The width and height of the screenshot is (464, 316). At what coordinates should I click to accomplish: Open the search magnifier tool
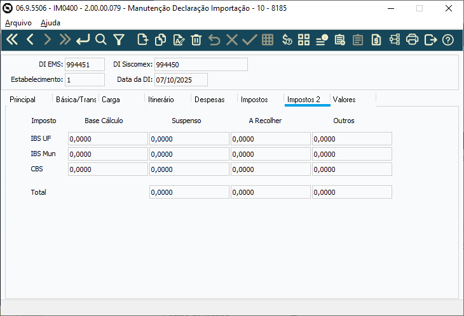coord(100,39)
